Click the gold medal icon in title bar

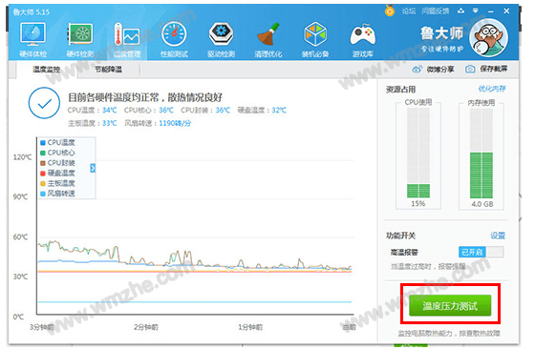(x=390, y=10)
